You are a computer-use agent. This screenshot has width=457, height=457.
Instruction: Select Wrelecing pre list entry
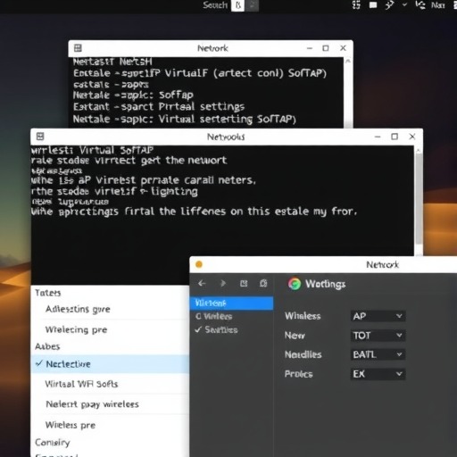point(76,329)
